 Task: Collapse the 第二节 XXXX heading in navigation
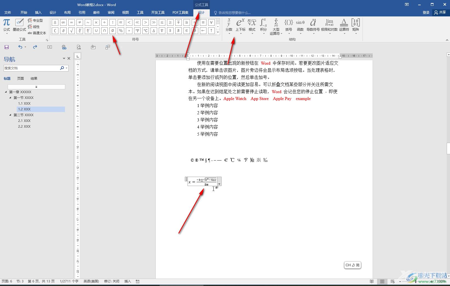point(10,115)
